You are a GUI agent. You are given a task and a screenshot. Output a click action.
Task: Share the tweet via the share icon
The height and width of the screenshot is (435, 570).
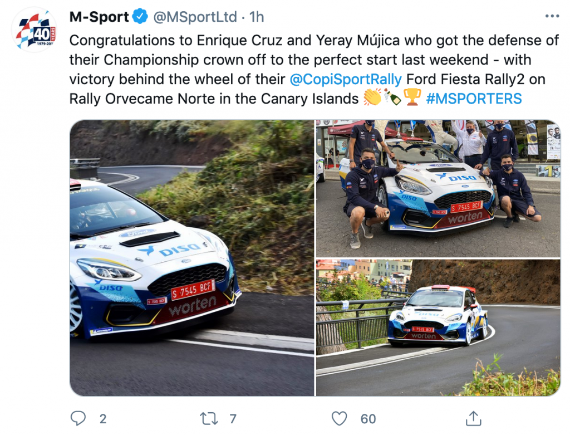[x=473, y=418]
